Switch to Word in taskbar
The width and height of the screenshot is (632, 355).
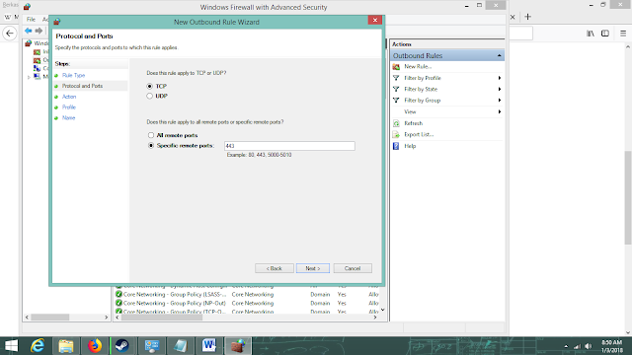tap(208, 346)
